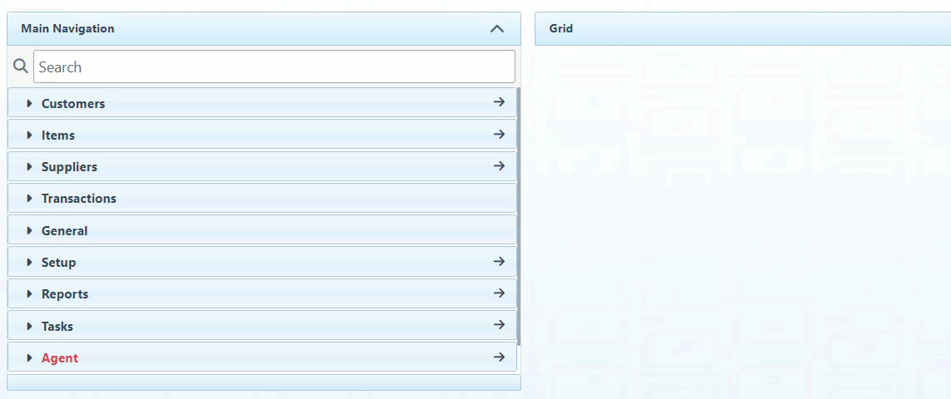Click the Setup label text
Image resolution: width=951 pixels, height=399 pixels.
point(58,263)
